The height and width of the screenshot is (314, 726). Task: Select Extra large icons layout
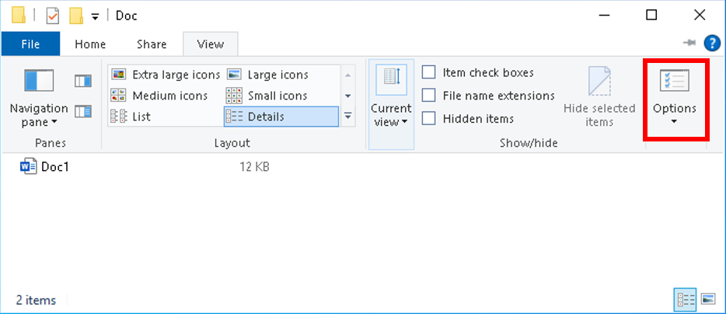tap(165, 75)
